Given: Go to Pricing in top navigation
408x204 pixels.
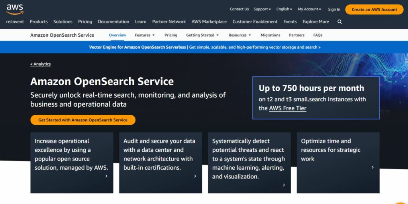Looking at the screenshot, I should click(85, 22).
